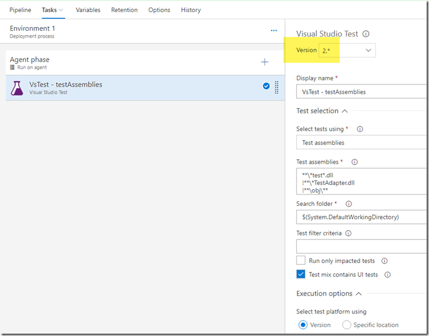Viewport: 429px width, 336px height.
Task: Show info for Select tests using
Action: click(x=360, y=129)
